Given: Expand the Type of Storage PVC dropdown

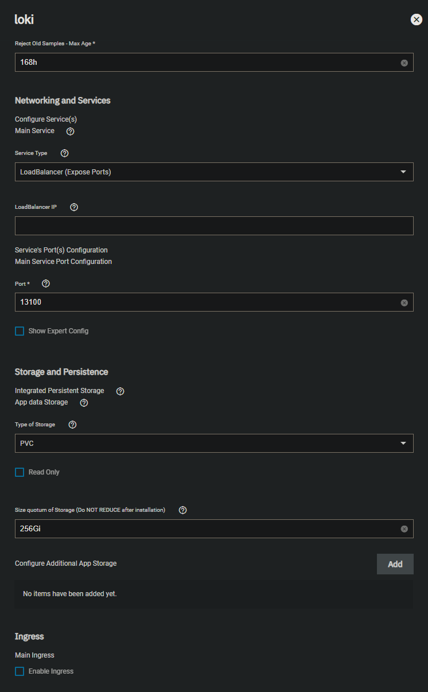Looking at the screenshot, I should [x=214, y=443].
